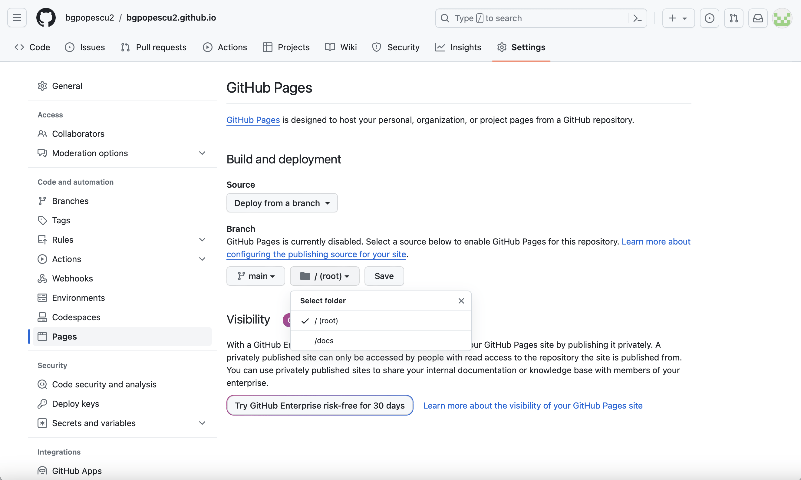Click the issues icon in header

[x=709, y=18]
